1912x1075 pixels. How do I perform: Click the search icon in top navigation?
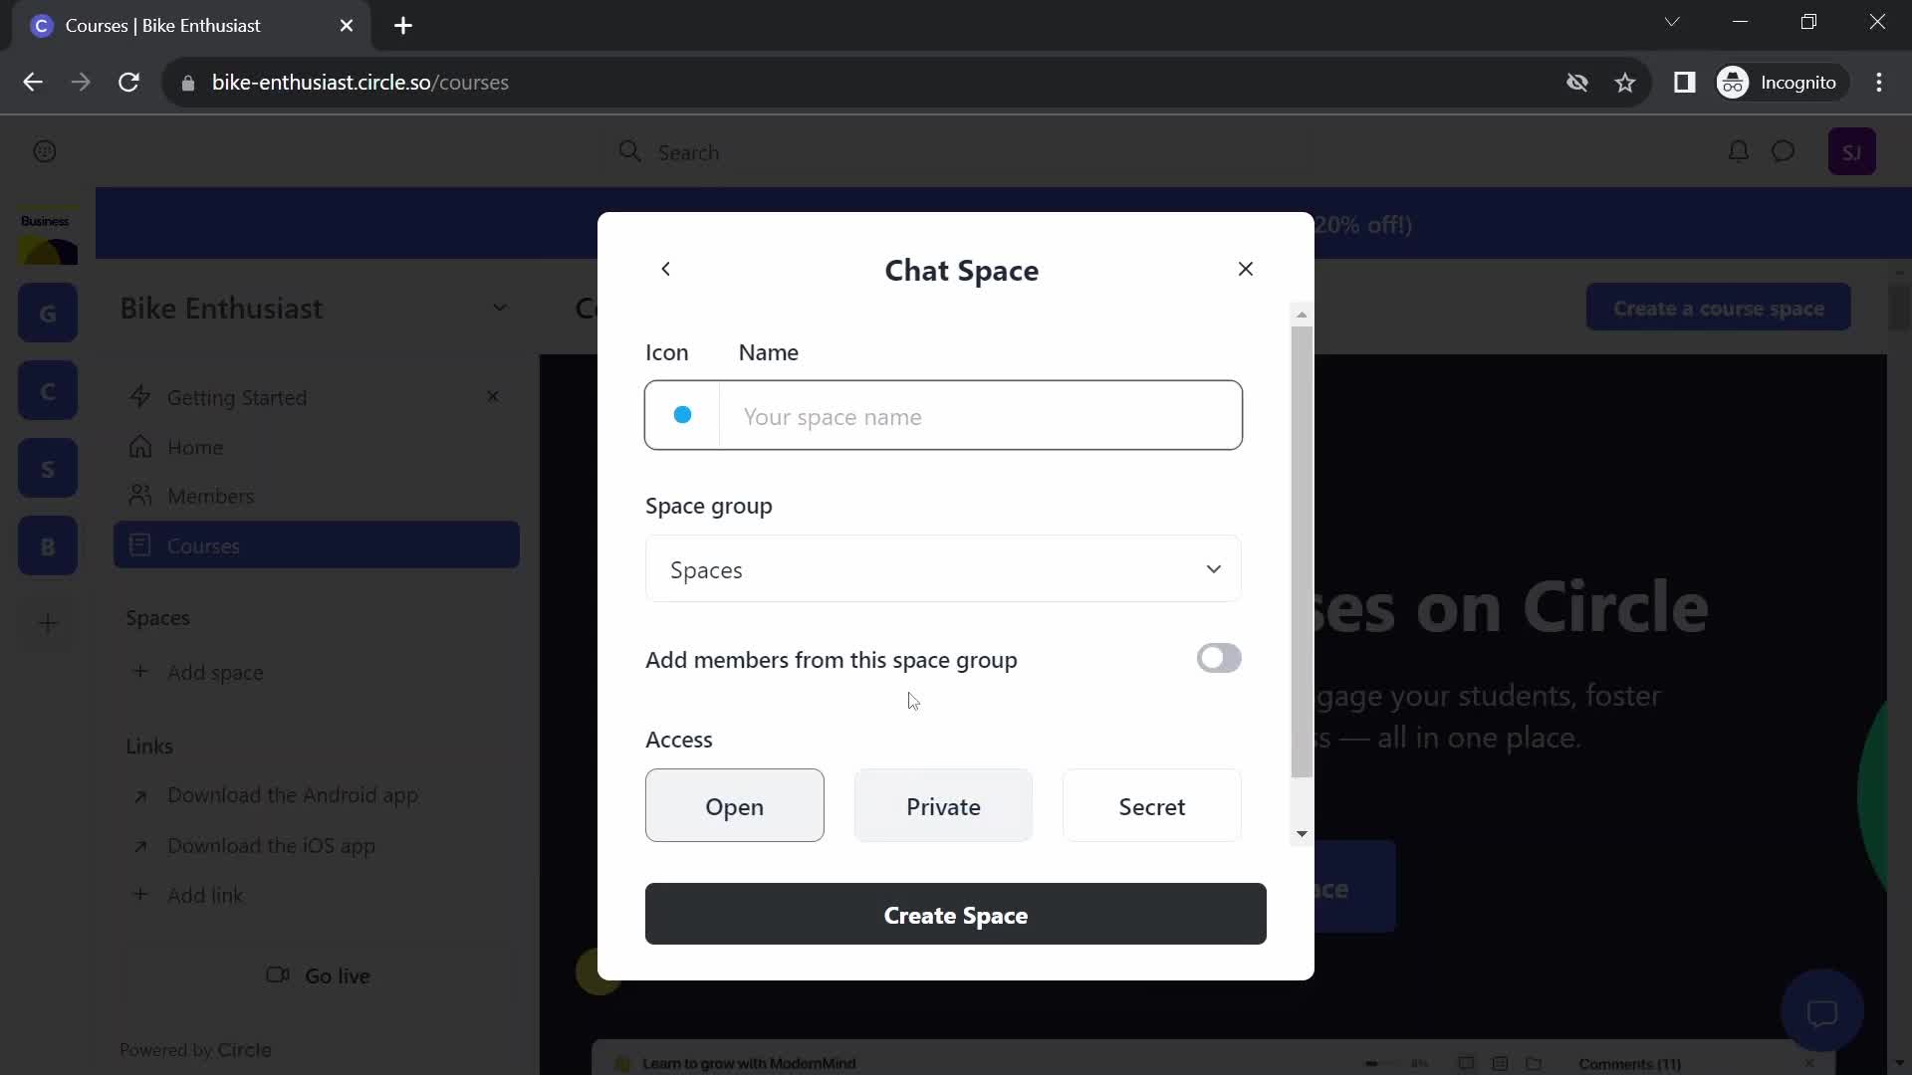(631, 152)
